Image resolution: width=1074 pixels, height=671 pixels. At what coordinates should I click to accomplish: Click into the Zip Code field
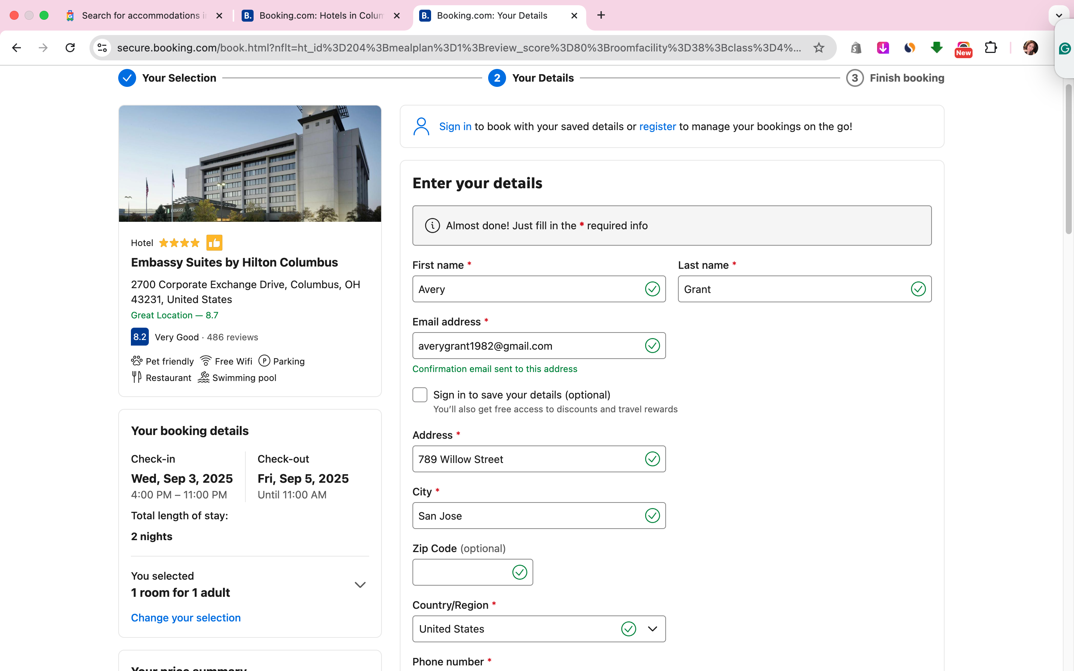462,572
